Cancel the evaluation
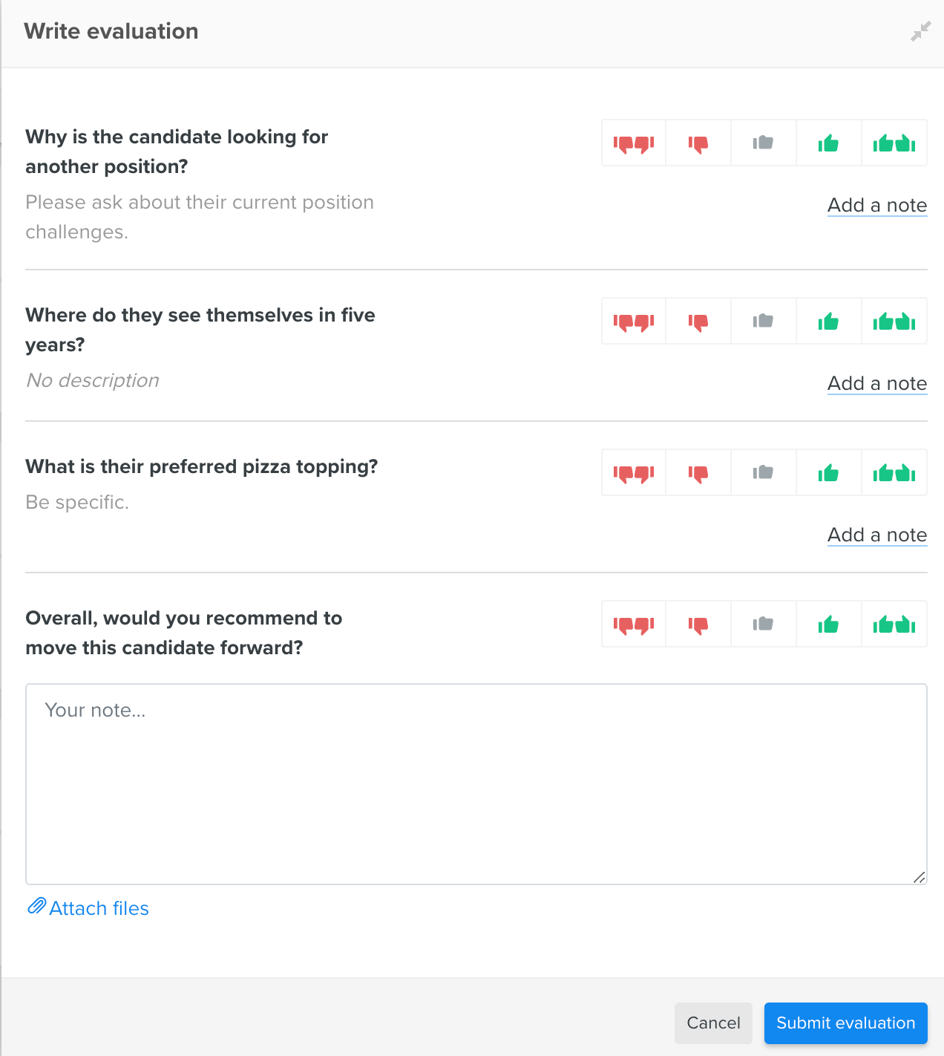Image resolution: width=944 pixels, height=1056 pixels. (x=713, y=1023)
